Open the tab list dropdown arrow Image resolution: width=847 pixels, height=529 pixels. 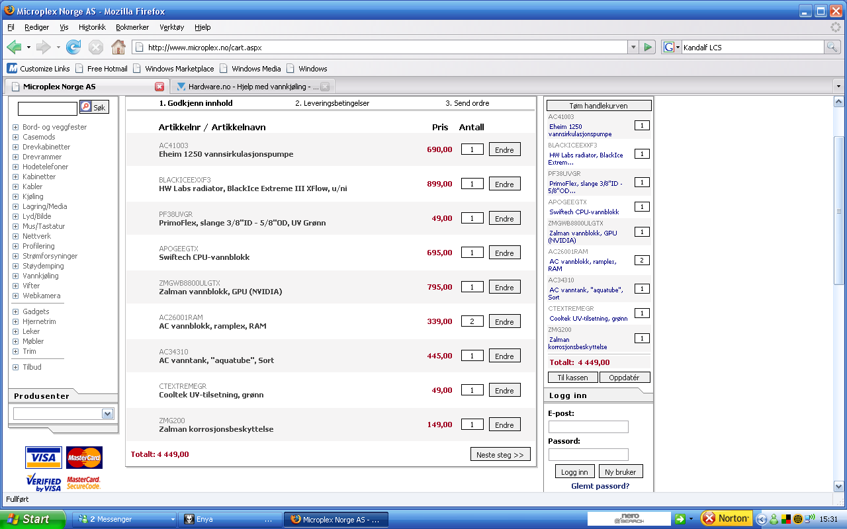click(x=838, y=87)
